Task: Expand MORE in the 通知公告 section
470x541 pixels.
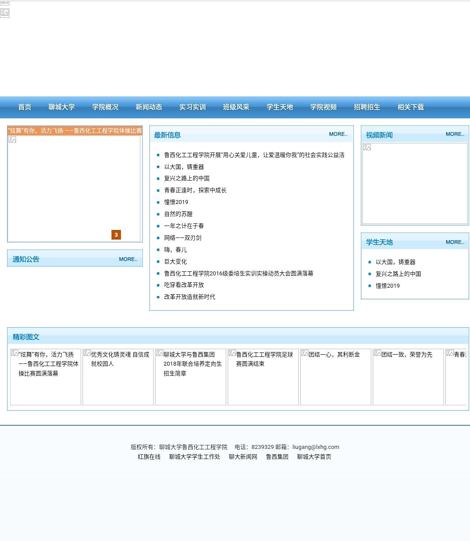Action: click(128, 259)
